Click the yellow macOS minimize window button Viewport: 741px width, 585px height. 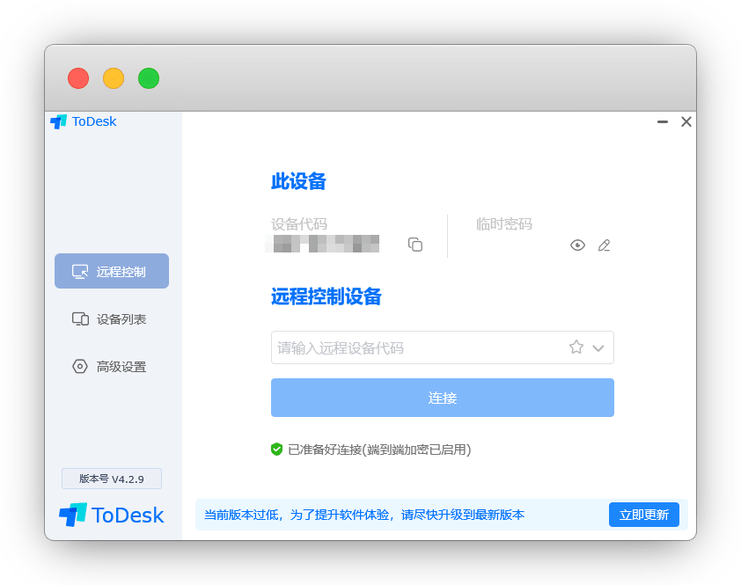[114, 78]
